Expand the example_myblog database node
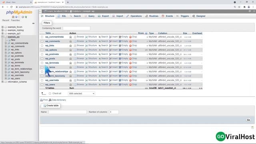256x144 pixels. click(2, 30)
